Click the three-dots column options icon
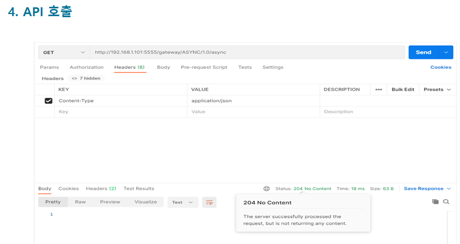This screenshot has height=244, width=460. coord(379,90)
